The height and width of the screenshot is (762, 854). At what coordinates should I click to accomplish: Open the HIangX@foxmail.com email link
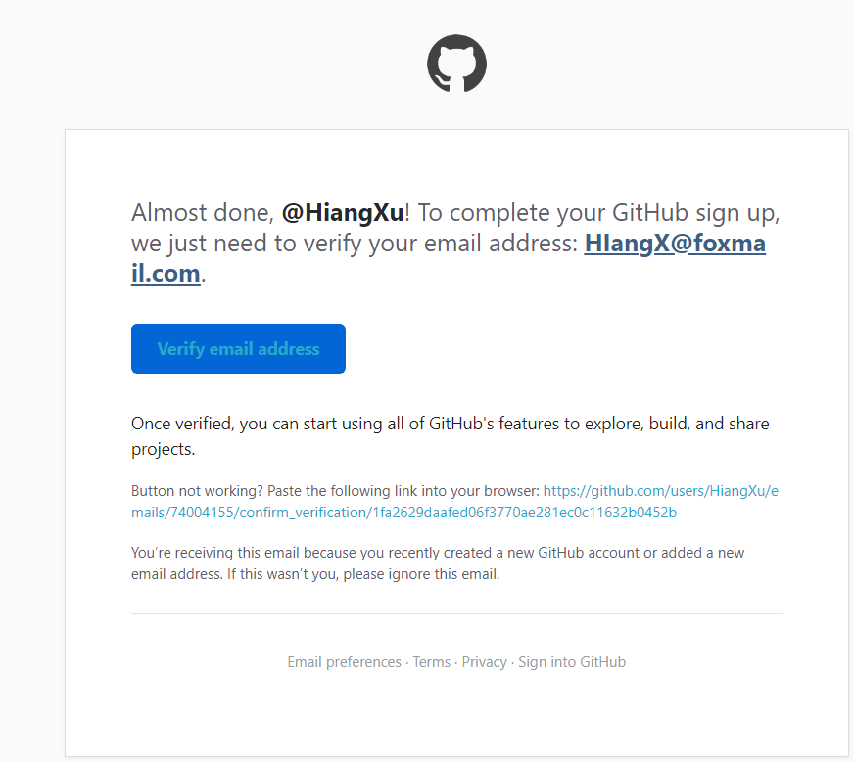tap(674, 244)
